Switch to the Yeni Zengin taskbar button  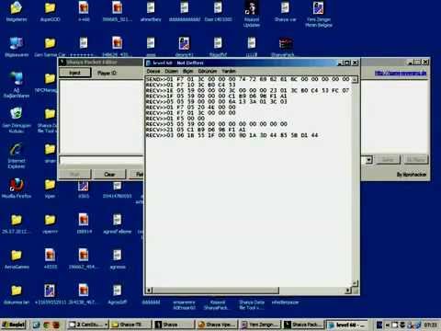(260, 325)
